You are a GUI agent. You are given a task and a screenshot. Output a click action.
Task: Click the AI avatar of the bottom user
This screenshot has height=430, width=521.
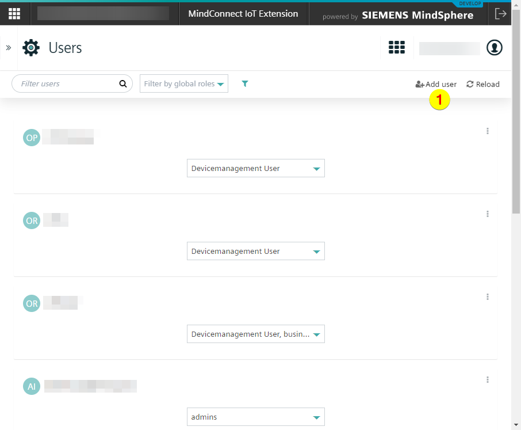[x=32, y=386]
